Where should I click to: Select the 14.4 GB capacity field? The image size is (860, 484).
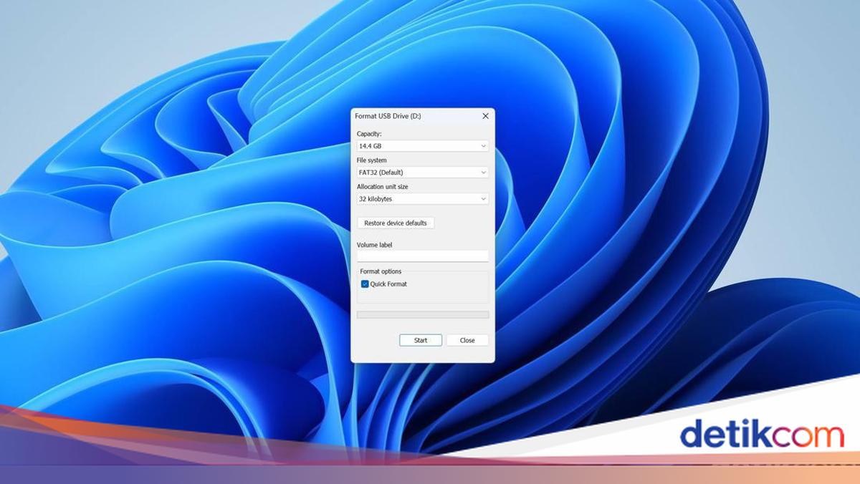point(416,146)
